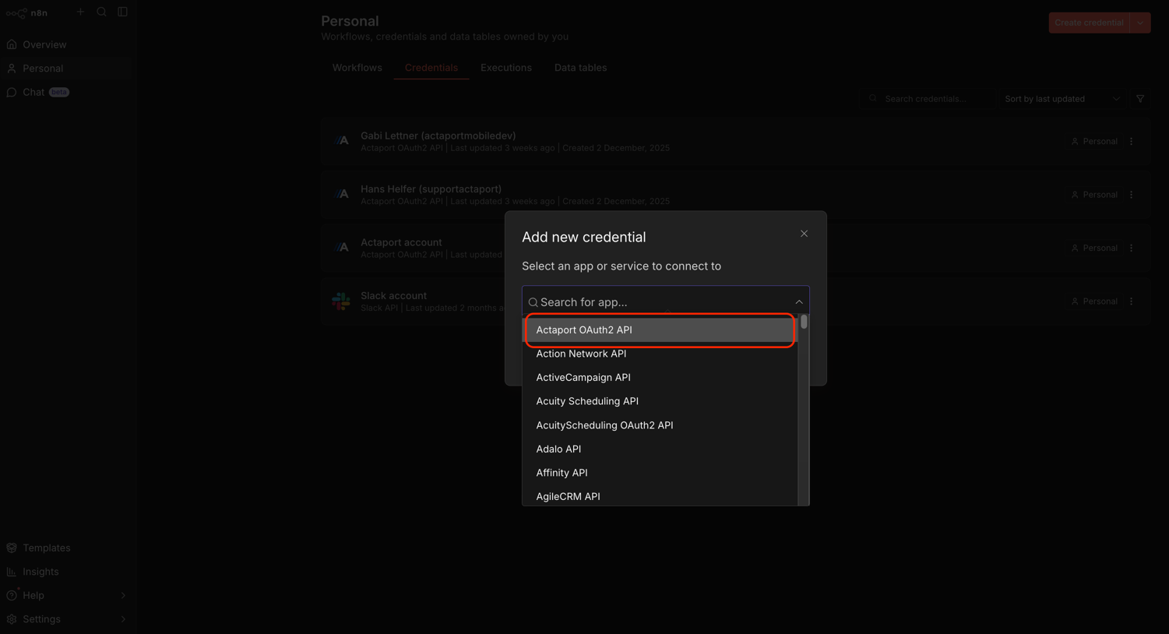Image resolution: width=1169 pixels, height=634 pixels.
Task: Open the Hans Helfer (supportactaport) credential
Action: click(x=431, y=188)
